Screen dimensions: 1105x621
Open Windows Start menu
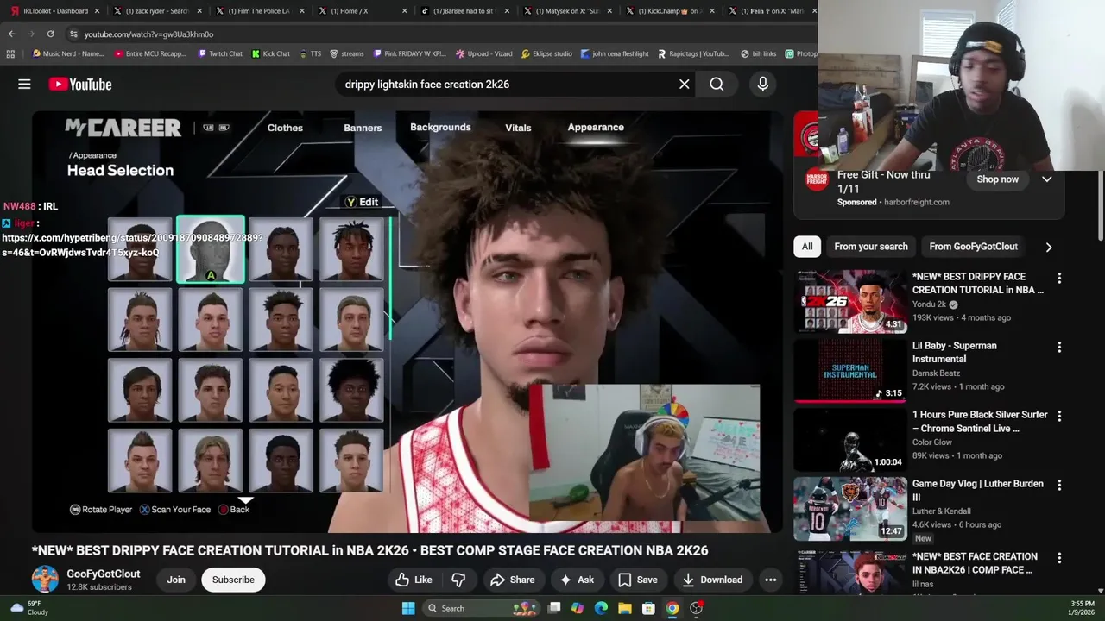coord(408,608)
